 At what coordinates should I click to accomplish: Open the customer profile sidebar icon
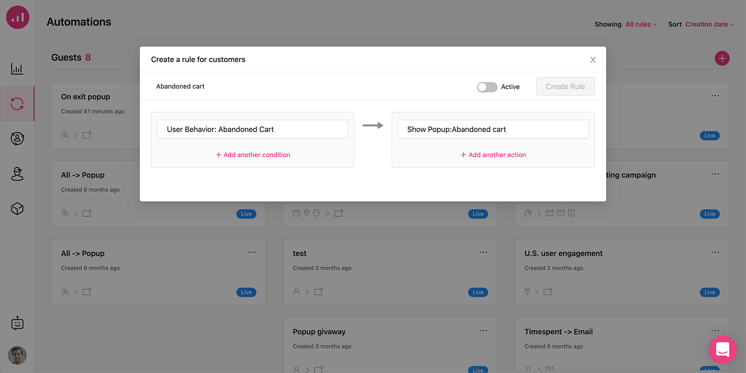tap(17, 138)
